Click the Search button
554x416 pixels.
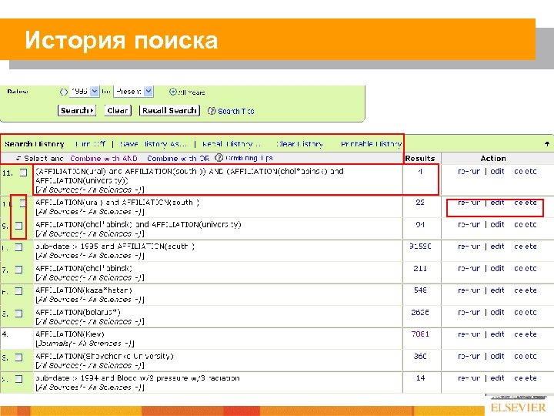pos(77,110)
